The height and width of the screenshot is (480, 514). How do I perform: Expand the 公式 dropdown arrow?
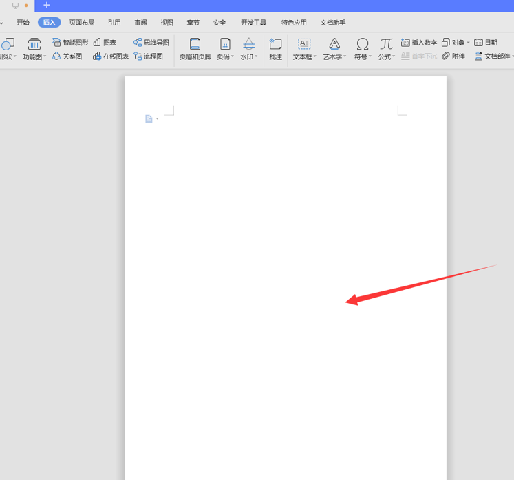394,56
